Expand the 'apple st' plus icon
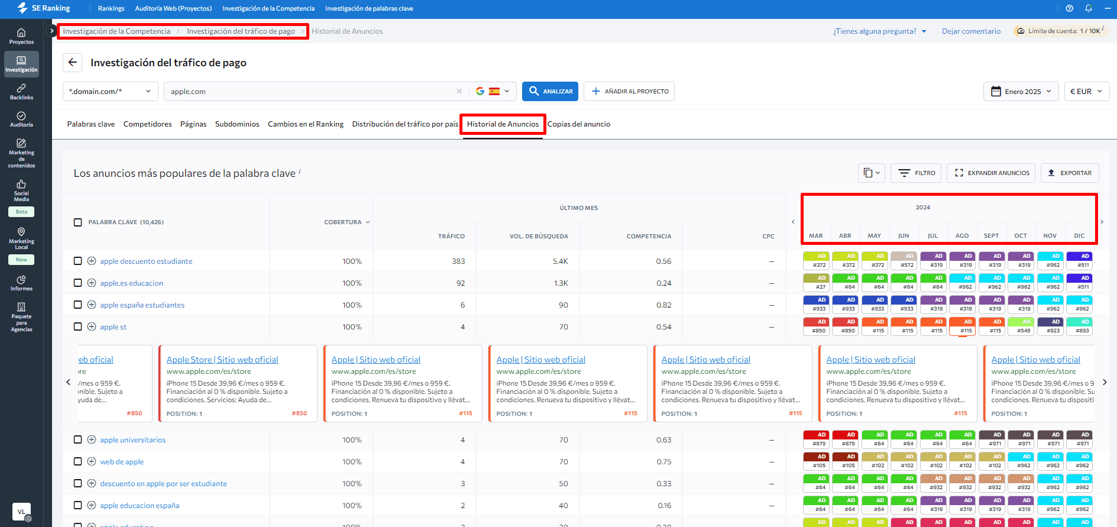 92,326
